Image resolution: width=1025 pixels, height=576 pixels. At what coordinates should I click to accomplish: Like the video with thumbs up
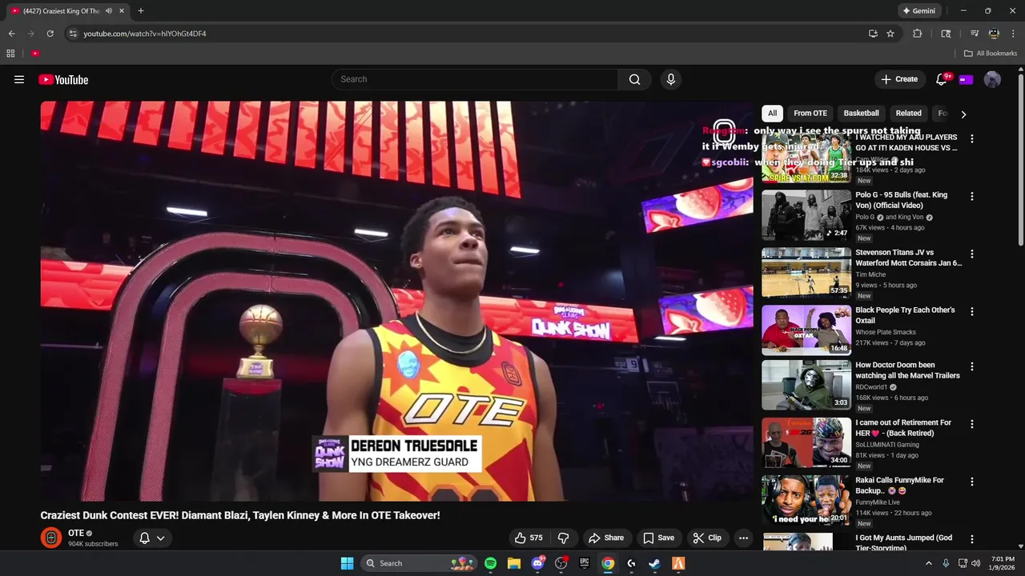(529, 538)
